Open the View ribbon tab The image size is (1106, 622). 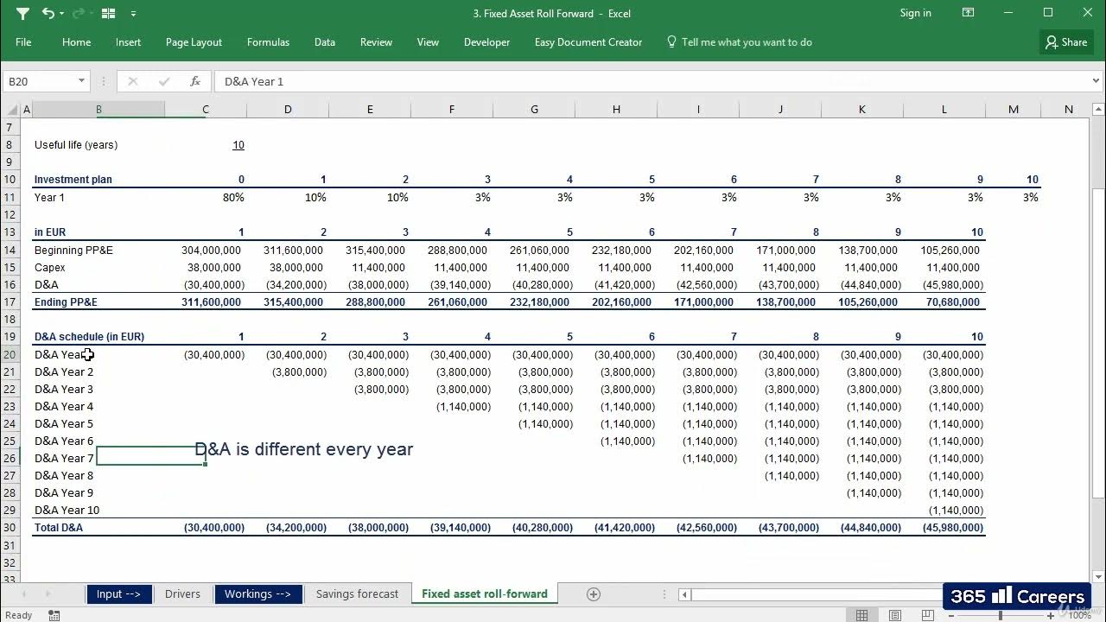point(428,42)
